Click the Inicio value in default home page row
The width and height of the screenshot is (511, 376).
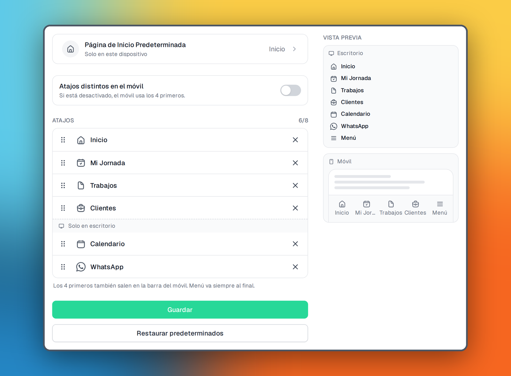(x=277, y=49)
